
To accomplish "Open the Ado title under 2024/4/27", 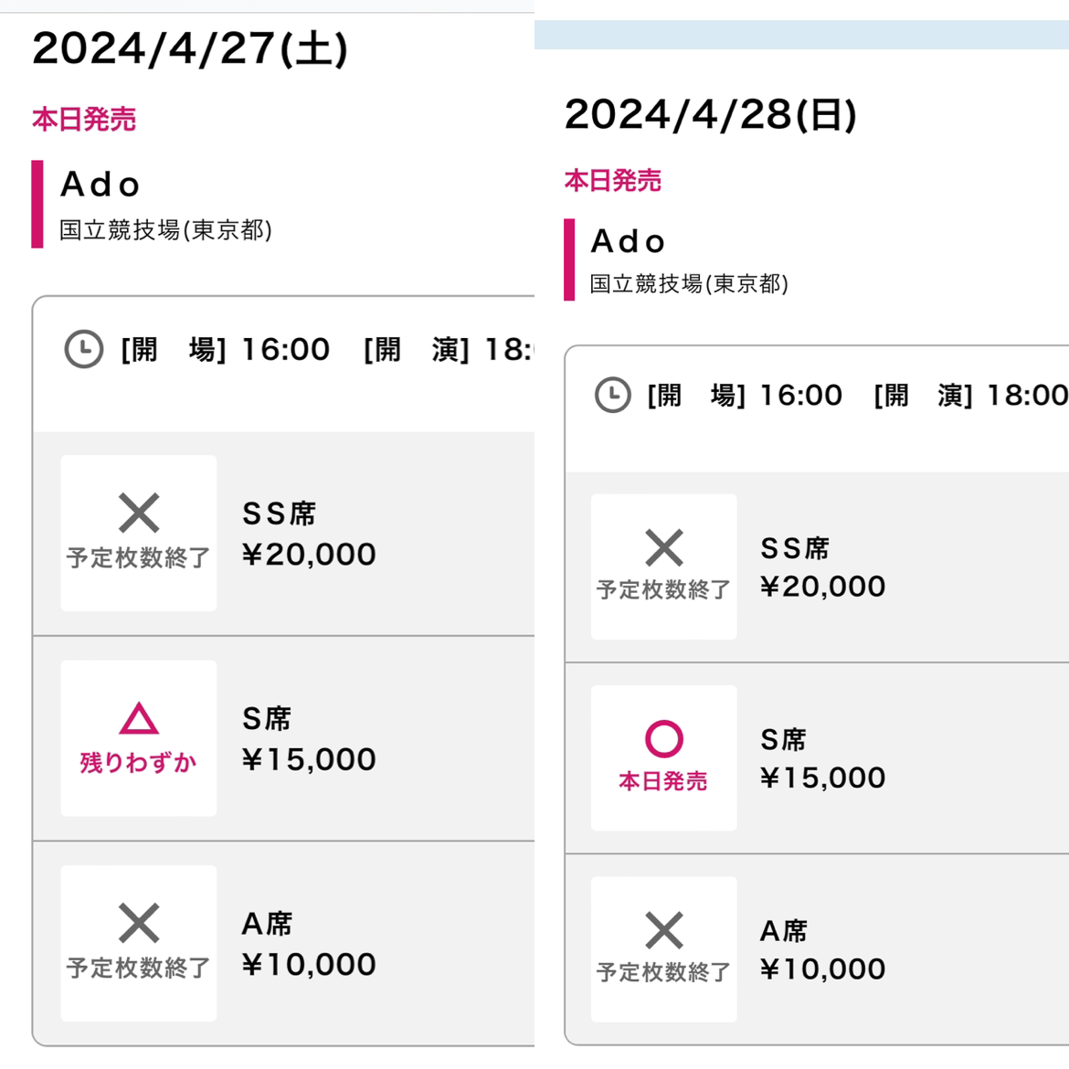I will coord(101,185).
